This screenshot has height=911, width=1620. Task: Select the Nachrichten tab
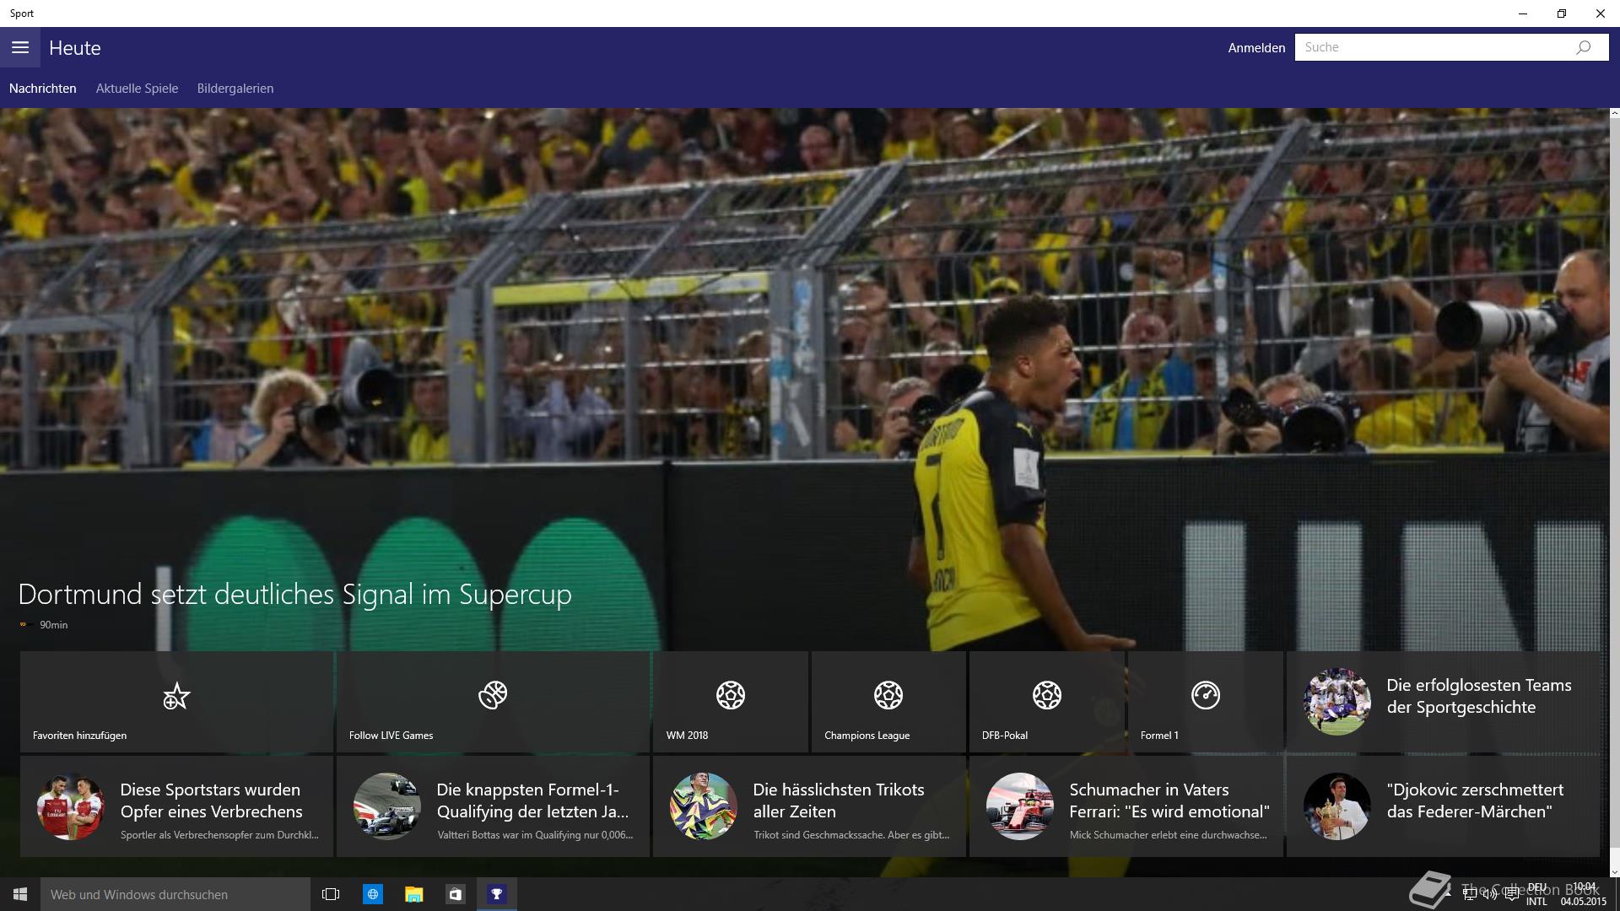coord(43,89)
